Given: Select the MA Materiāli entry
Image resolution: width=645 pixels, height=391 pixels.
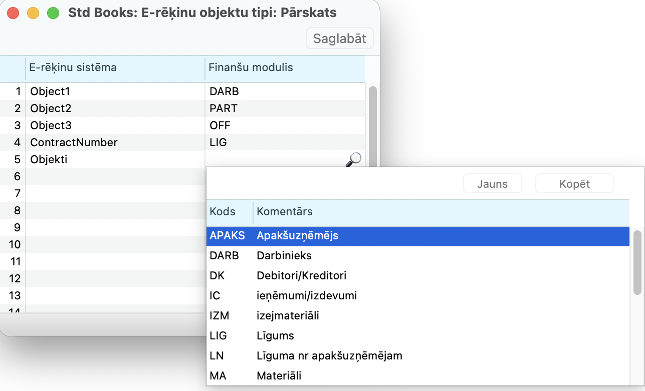Looking at the screenshot, I should pyautogui.click(x=417, y=375).
